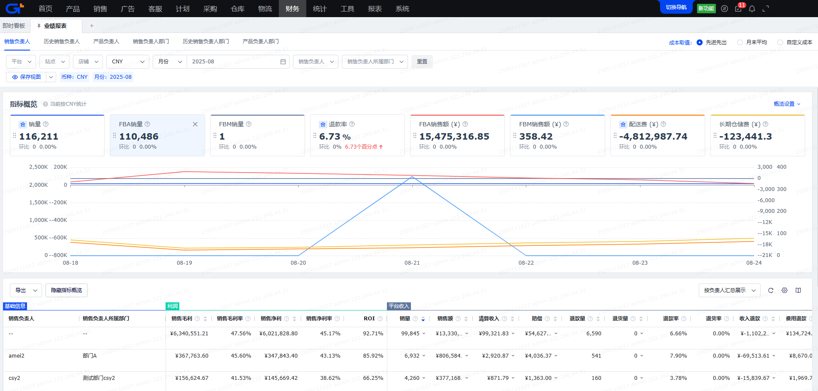Select 先进先出 cost method radio
Viewport: 818px width, 391px height.
[x=700, y=42]
